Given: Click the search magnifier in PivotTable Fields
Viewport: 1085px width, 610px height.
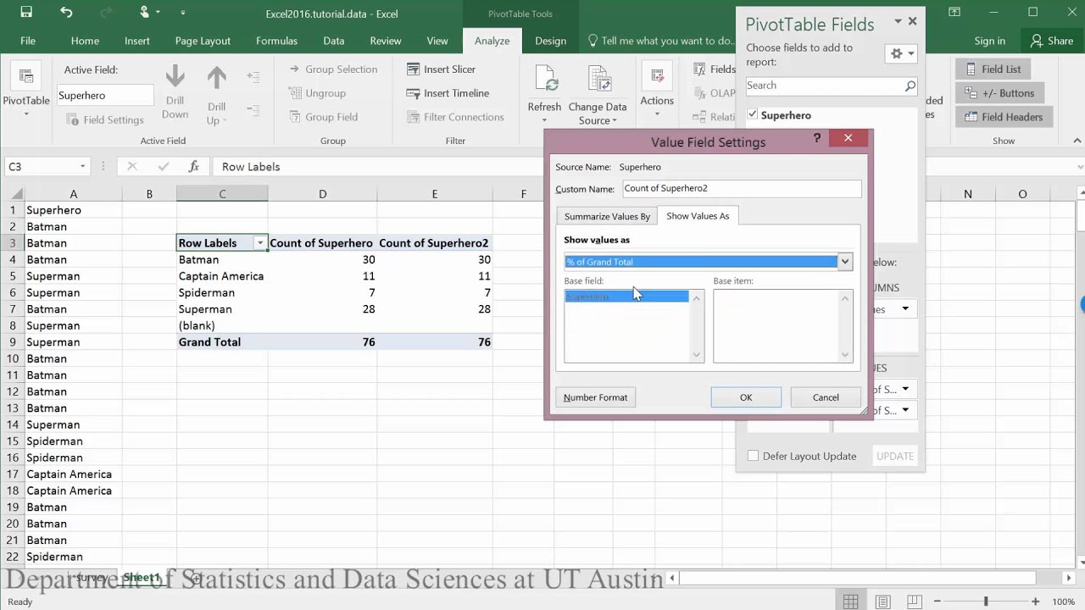Looking at the screenshot, I should point(910,86).
